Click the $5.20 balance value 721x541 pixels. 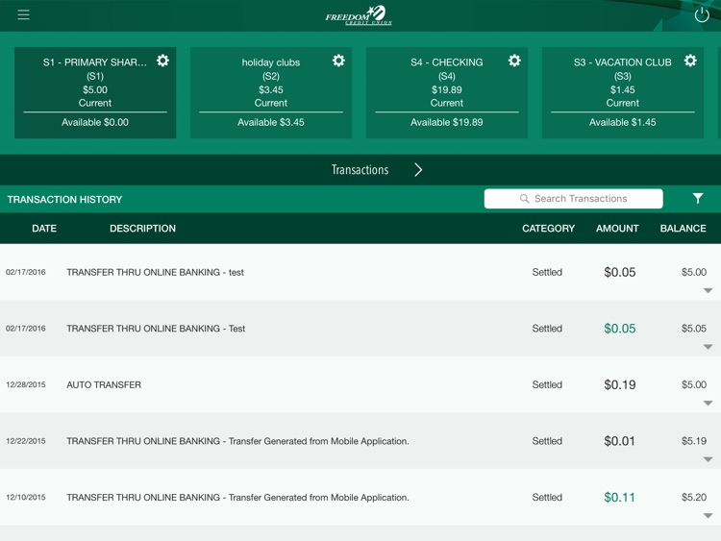point(694,498)
